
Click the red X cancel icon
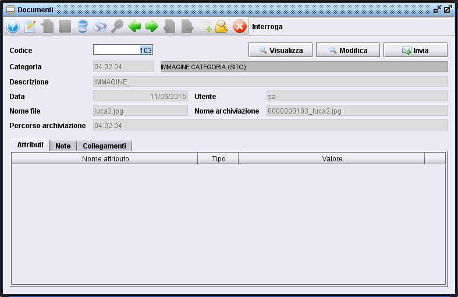tap(240, 27)
